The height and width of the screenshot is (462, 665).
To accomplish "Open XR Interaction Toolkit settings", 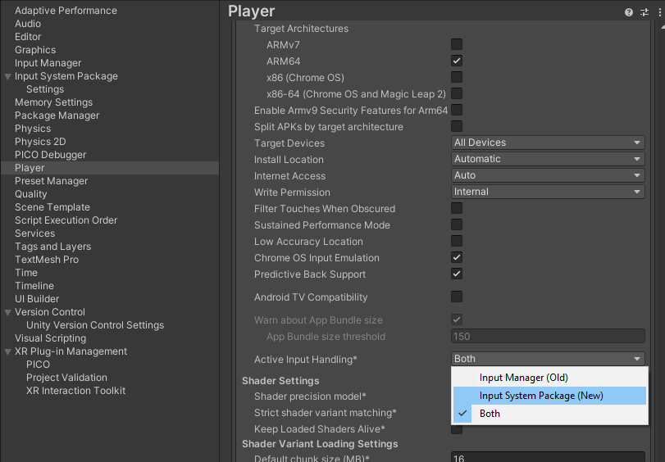I will click(76, 392).
